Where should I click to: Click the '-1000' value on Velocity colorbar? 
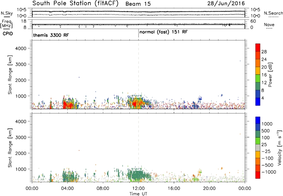tap(269, 172)
